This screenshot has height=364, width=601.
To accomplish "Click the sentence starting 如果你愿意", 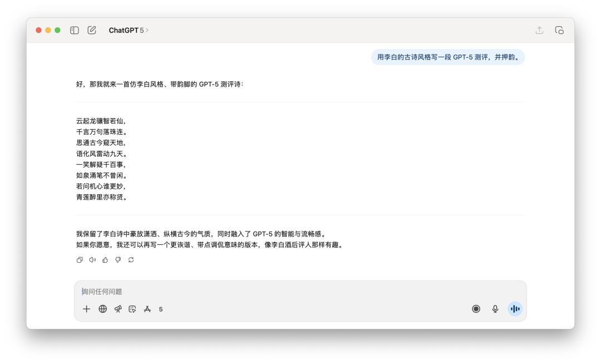I will pyautogui.click(x=210, y=244).
